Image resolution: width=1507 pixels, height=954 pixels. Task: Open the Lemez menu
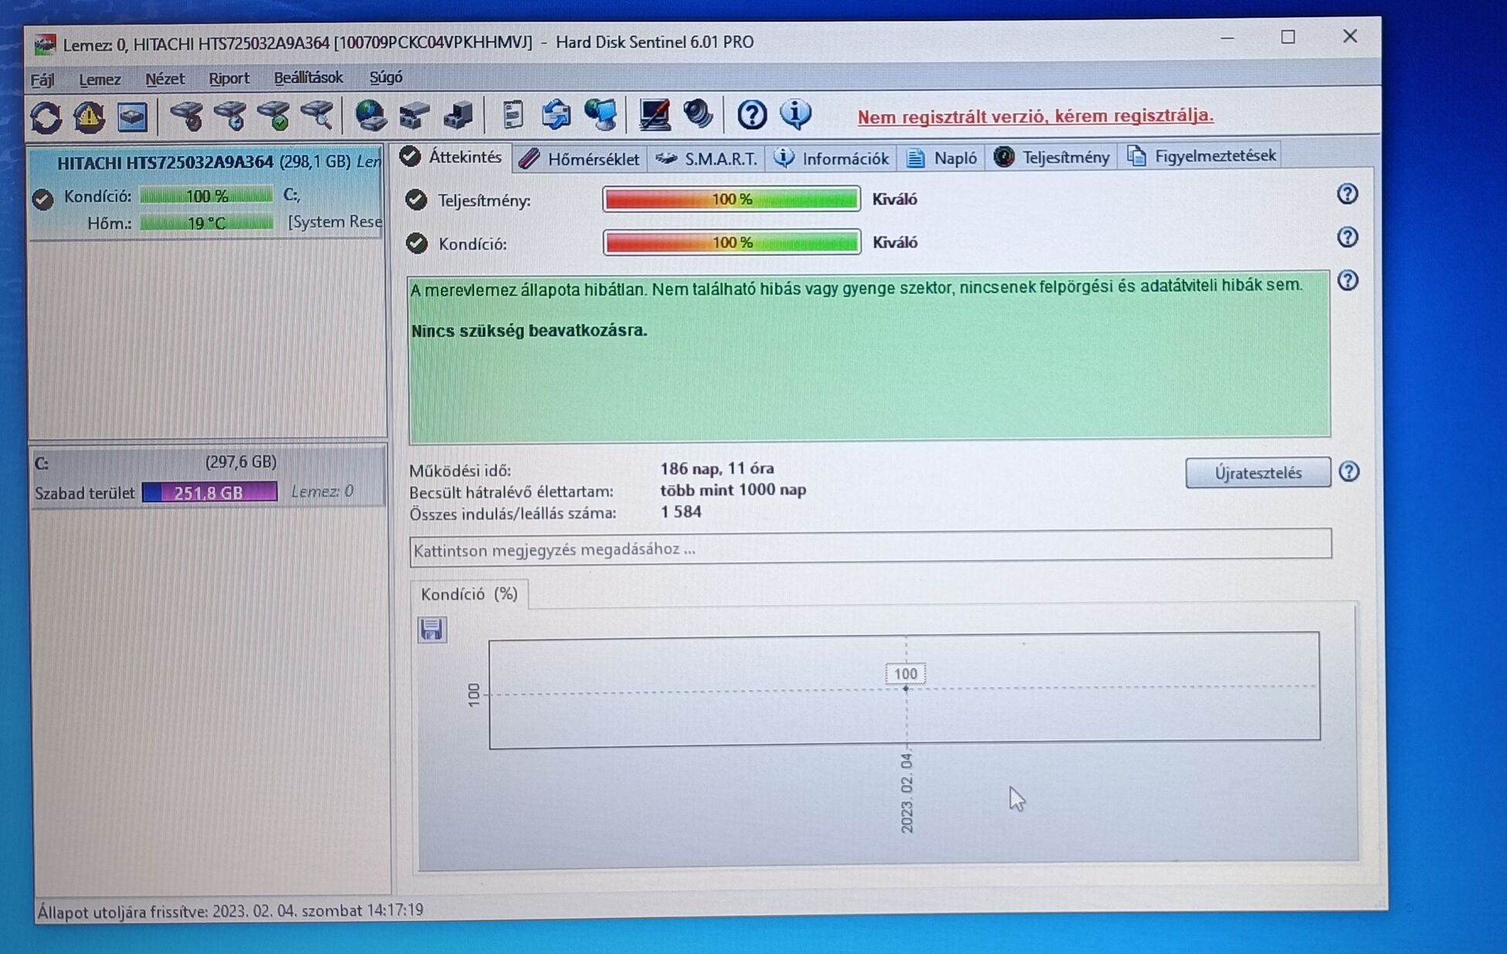(x=100, y=79)
